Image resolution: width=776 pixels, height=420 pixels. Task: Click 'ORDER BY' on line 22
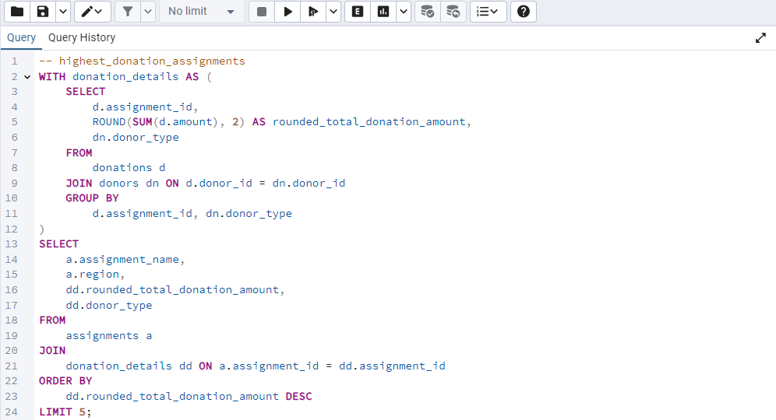65,381
